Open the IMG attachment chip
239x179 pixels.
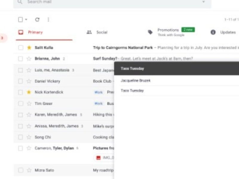pyautogui.click(x=104, y=158)
